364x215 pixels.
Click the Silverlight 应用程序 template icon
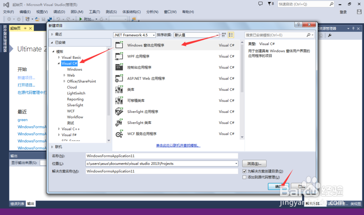119,111
